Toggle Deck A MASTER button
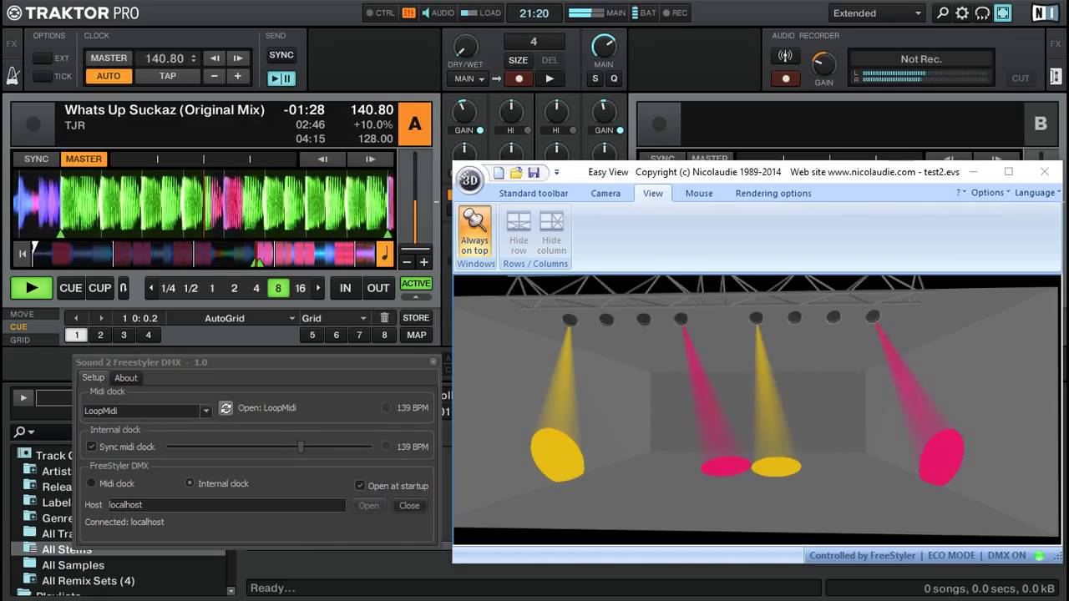 (84, 159)
